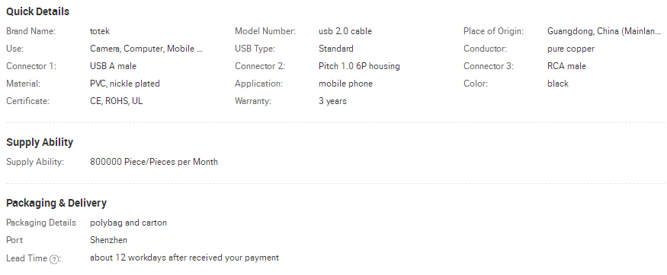
Task: Click the Warranty value 3 years
Action: (332, 101)
